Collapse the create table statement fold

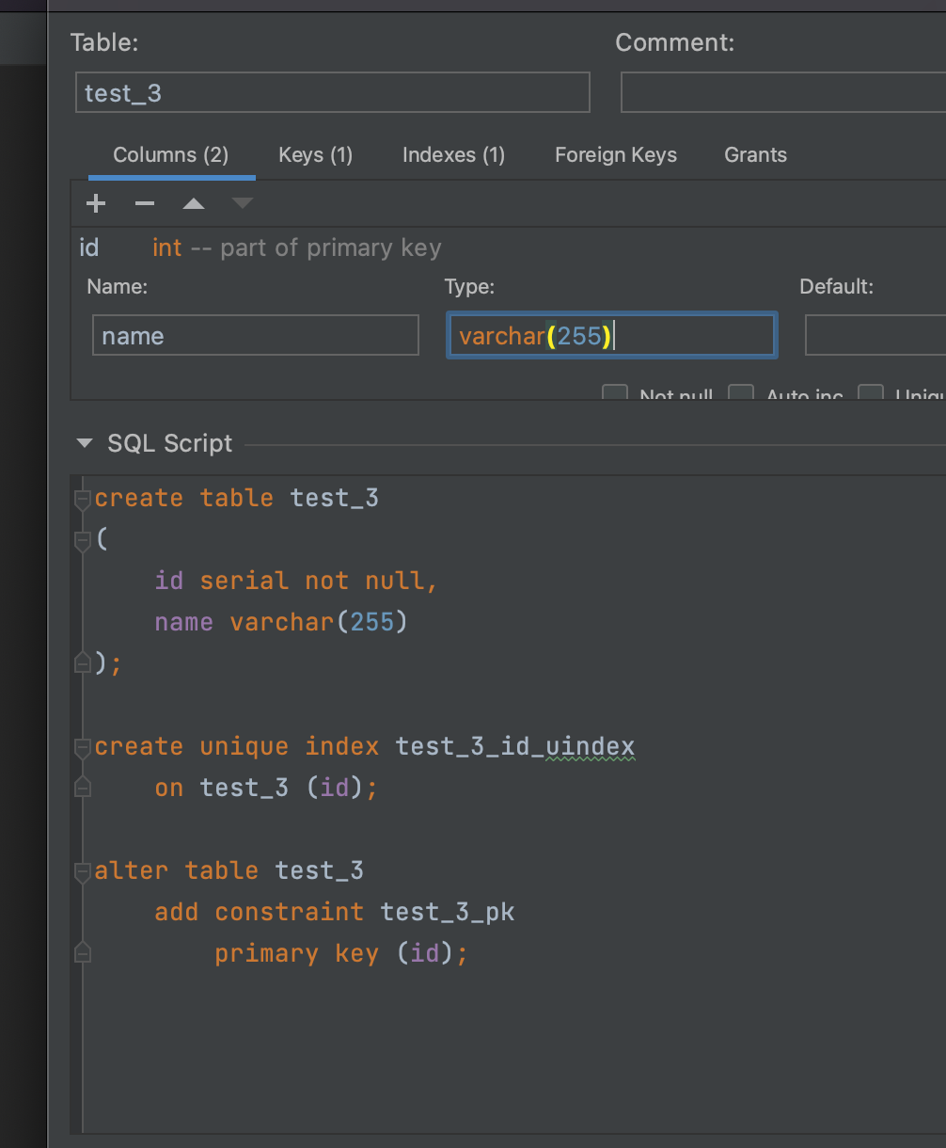[x=82, y=498]
